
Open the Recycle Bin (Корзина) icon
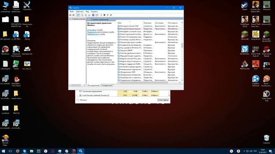tap(266, 139)
